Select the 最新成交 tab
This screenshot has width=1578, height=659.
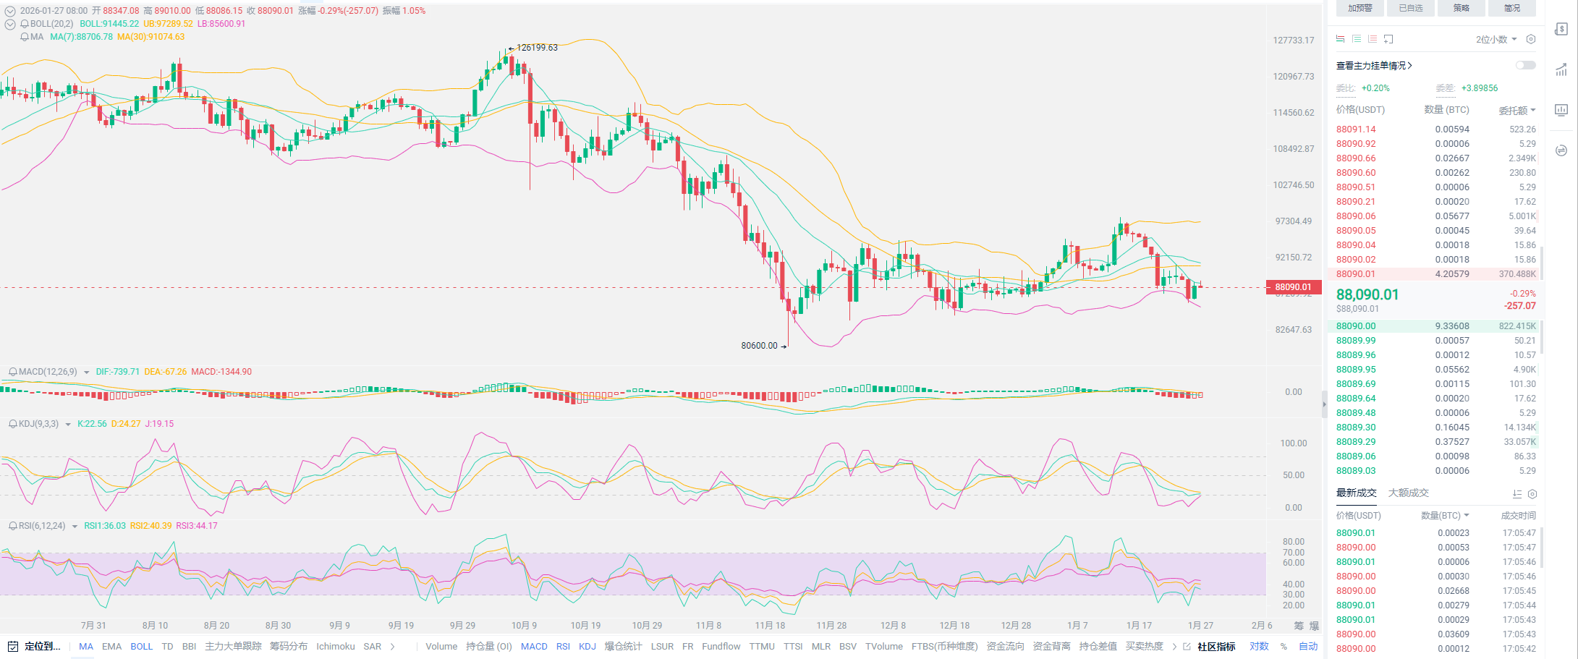point(1356,493)
